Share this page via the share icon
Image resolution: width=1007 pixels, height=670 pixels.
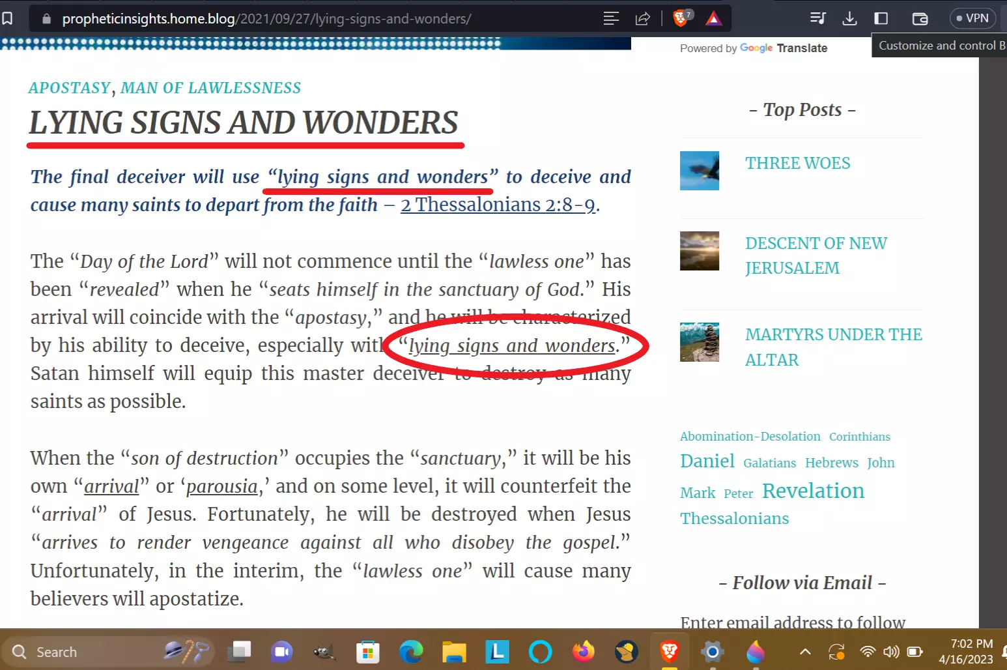point(643,18)
